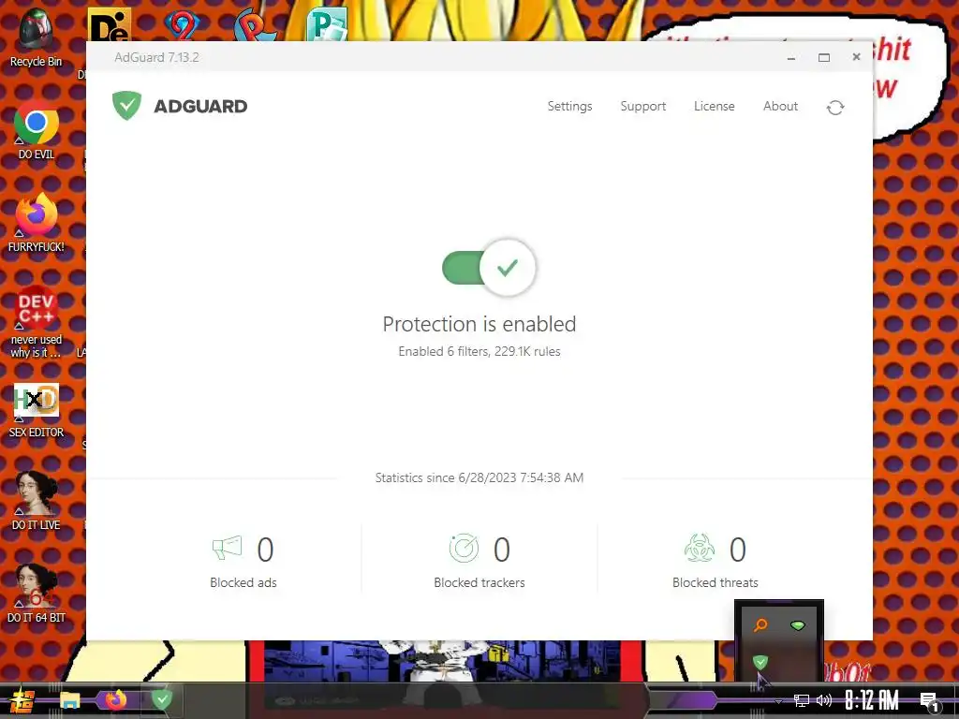Open the notification center icon
This screenshot has height=719, width=959.
point(930,701)
